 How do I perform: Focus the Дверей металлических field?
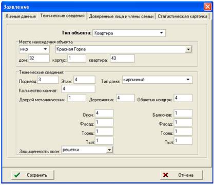click(76, 98)
